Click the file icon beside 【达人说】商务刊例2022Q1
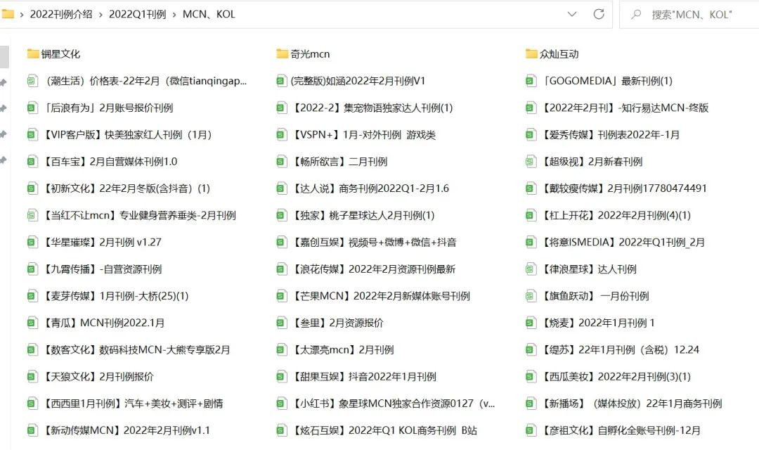Image resolution: width=759 pixels, height=457 pixels. (x=282, y=188)
